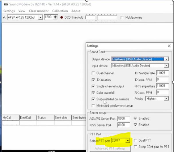Expand the AFSK AX.25 1200bd modem dropdown

pyautogui.click(x=40, y=17)
